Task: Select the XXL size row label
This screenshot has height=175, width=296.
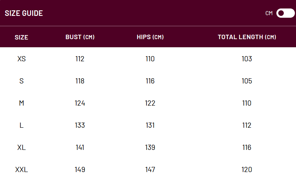Action: 21,169
